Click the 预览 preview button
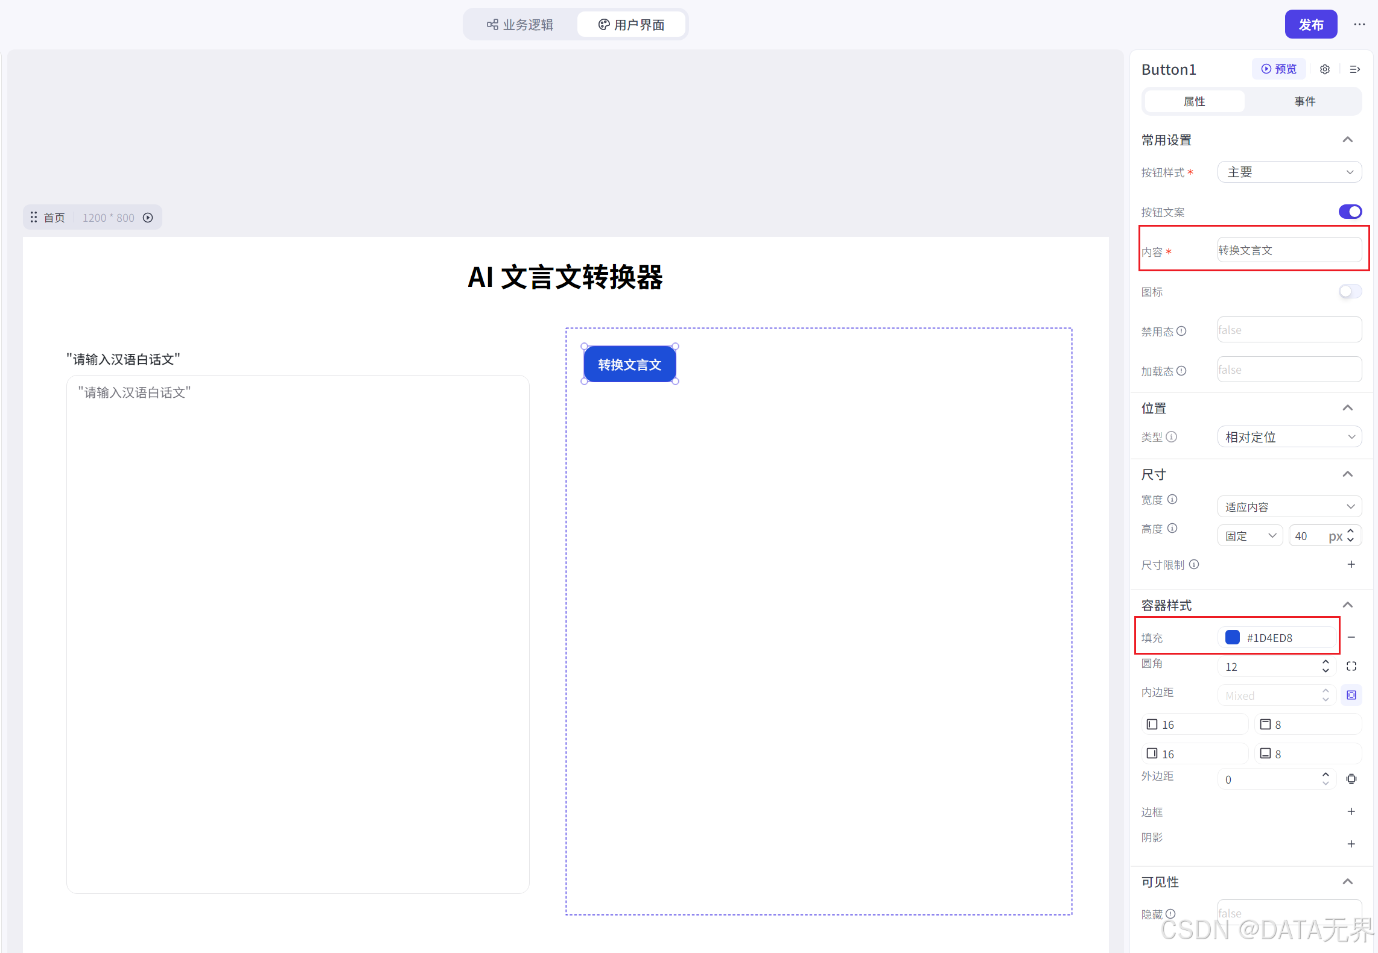Screen dimensions: 1378x953 click(x=1278, y=69)
